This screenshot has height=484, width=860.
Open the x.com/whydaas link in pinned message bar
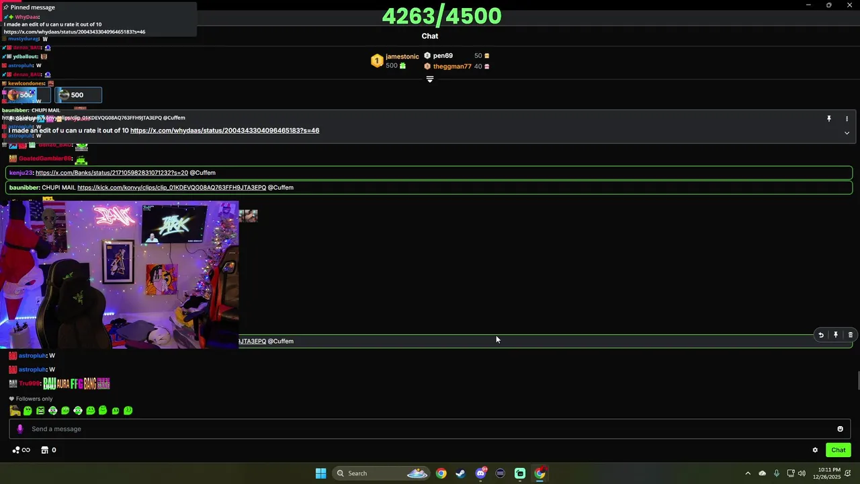click(x=224, y=130)
